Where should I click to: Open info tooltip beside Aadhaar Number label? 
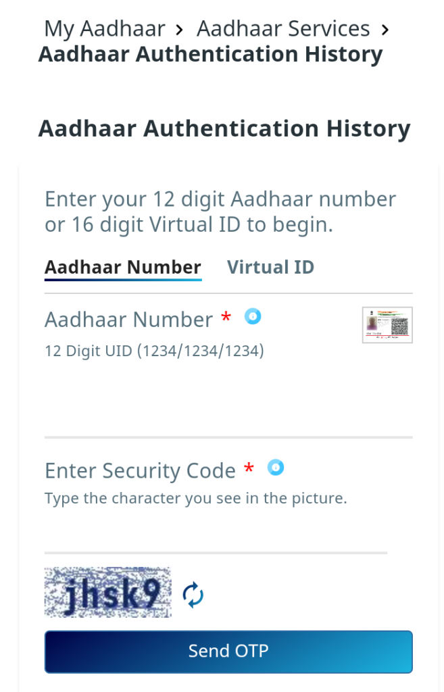(x=253, y=316)
